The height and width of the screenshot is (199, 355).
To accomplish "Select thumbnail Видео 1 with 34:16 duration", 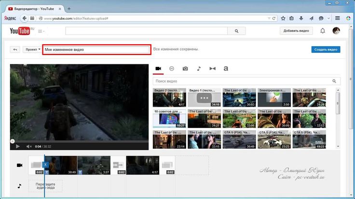I will tap(204, 98).
